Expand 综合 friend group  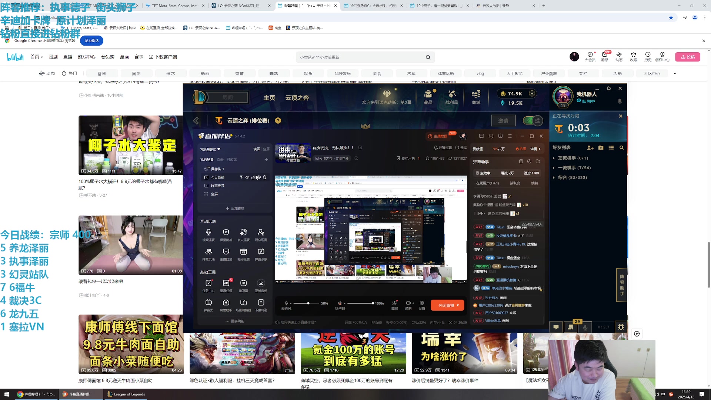click(x=554, y=177)
